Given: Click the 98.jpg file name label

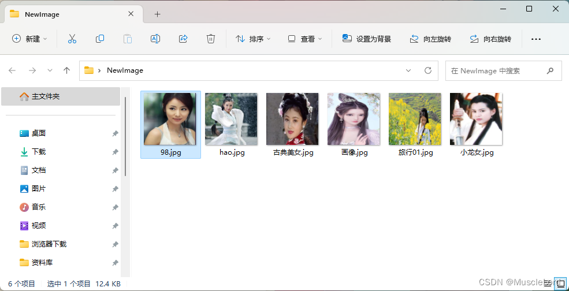Looking at the screenshot, I should point(170,153).
